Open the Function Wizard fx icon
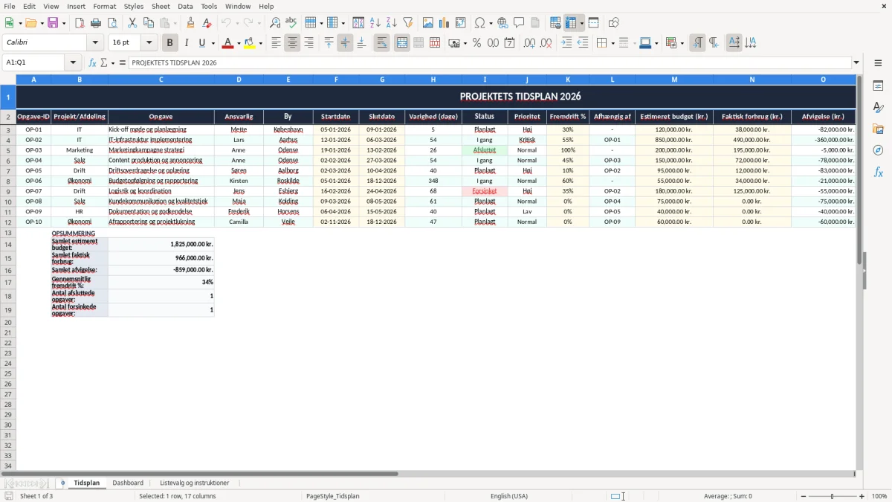Image resolution: width=892 pixels, height=502 pixels. tap(92, 62)
